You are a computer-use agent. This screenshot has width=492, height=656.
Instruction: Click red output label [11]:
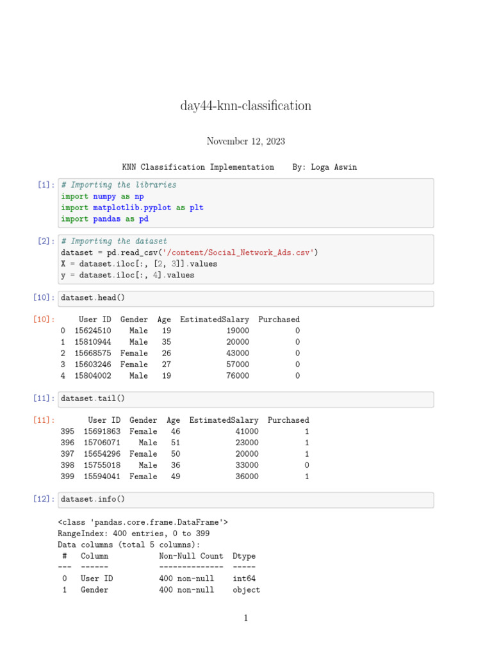[44, 420]
